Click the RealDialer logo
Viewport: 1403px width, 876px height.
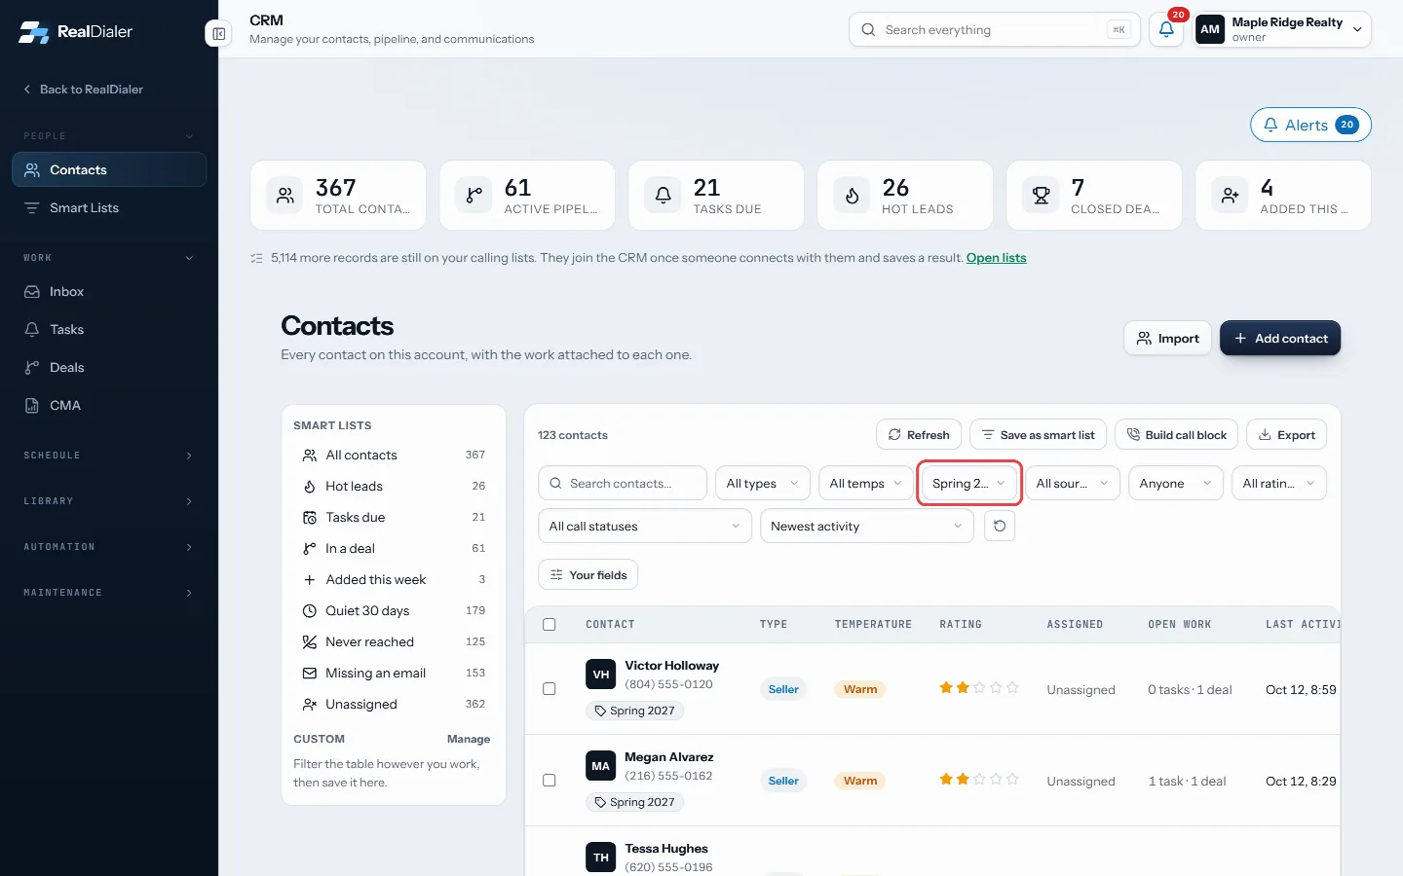75,31
